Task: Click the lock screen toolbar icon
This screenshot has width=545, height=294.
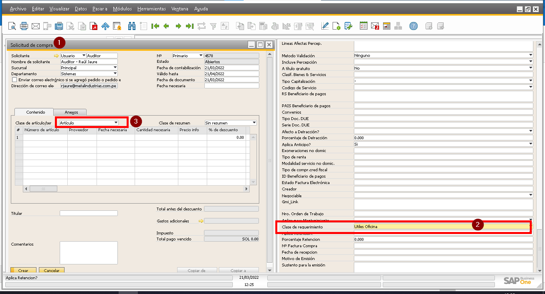Action: [117, 26]
